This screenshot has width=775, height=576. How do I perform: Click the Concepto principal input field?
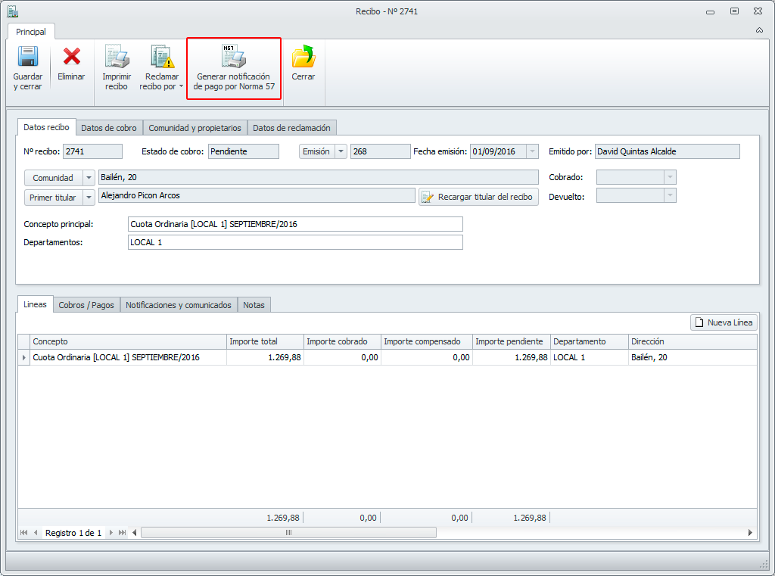[295, 224]
